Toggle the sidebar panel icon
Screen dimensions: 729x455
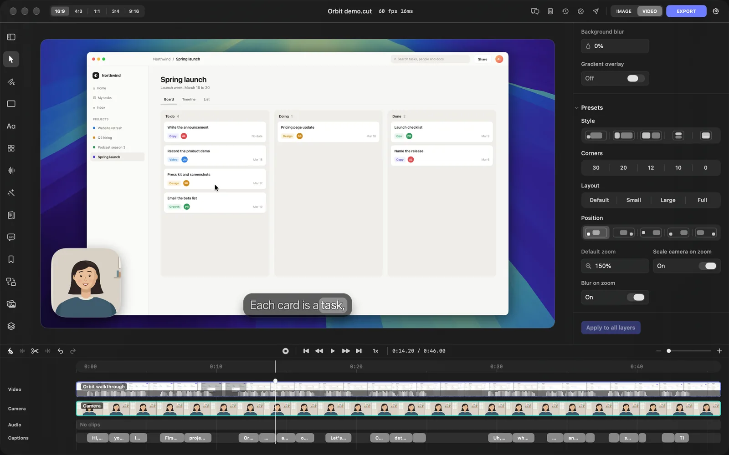click(11, 37)
